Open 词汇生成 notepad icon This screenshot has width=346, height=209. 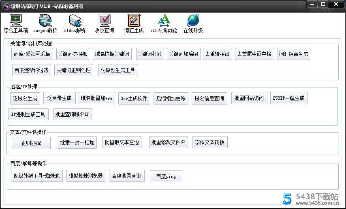click(x=134, y=23)
